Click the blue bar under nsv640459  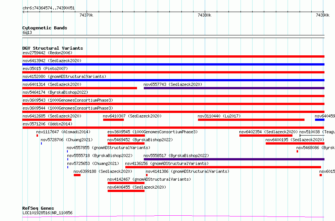pos(320,120)
